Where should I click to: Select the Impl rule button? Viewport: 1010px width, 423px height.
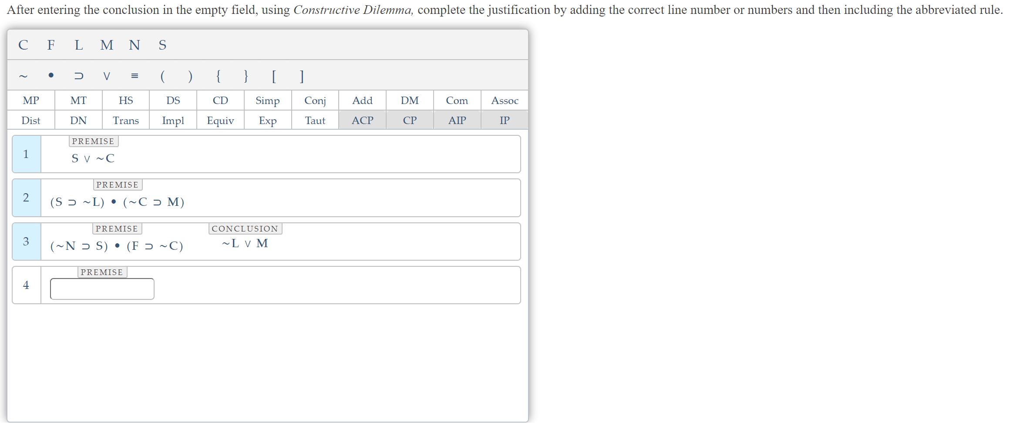tap(173, 121)
